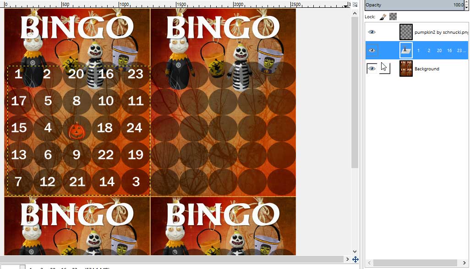470x269 pixels.
Task: Open the navigation cross-arrows icon below the canvas
Action: (x=355, y=259)
